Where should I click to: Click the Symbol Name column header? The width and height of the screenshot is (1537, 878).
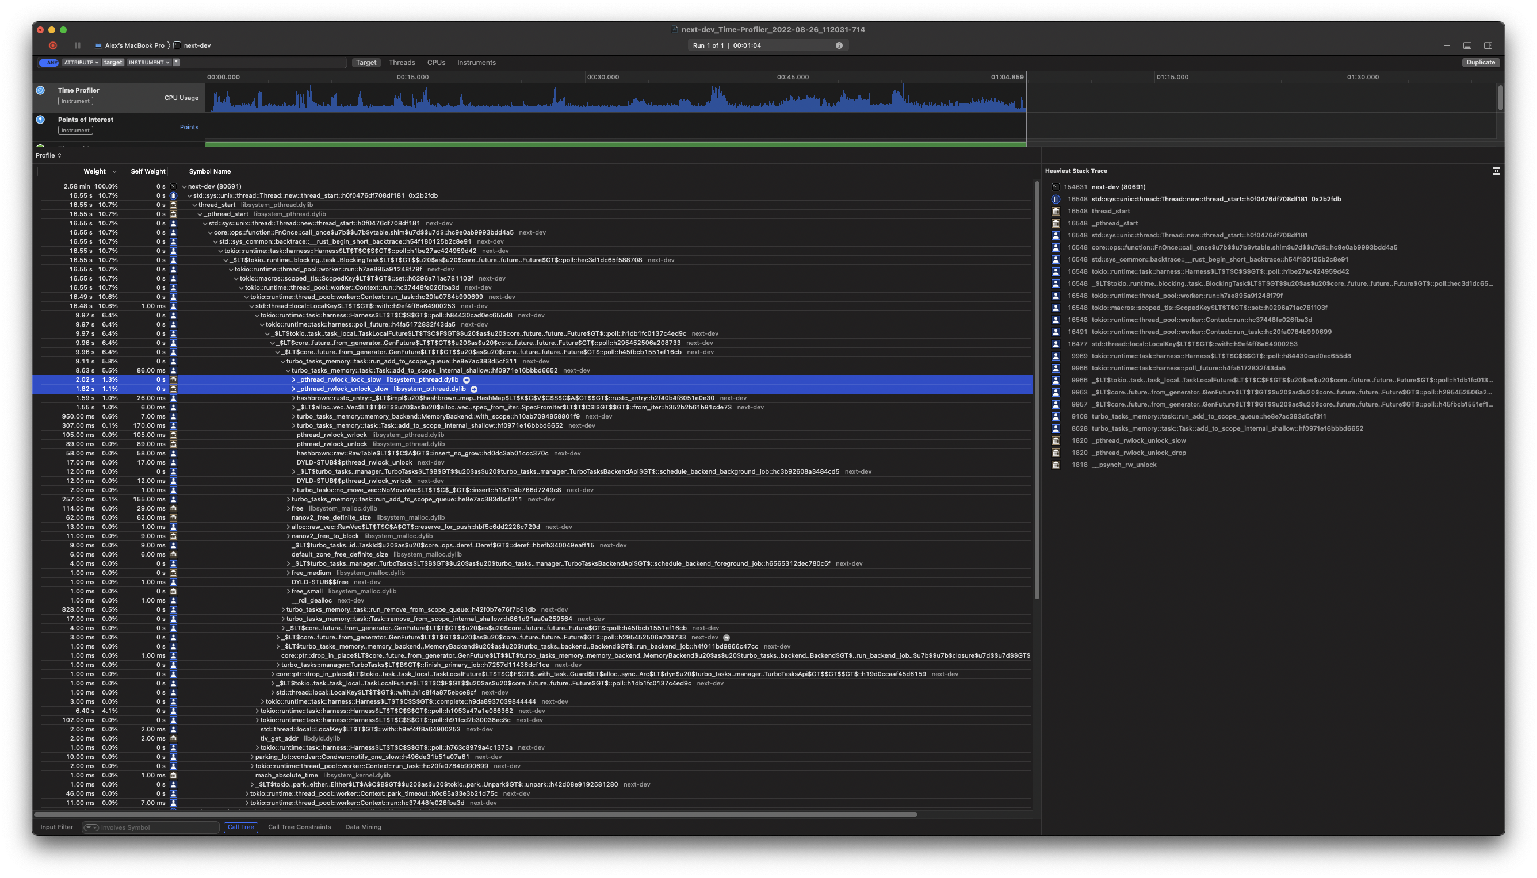click(210, 172)
